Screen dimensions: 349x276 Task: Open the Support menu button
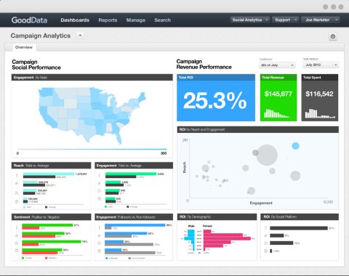[285, 20]
